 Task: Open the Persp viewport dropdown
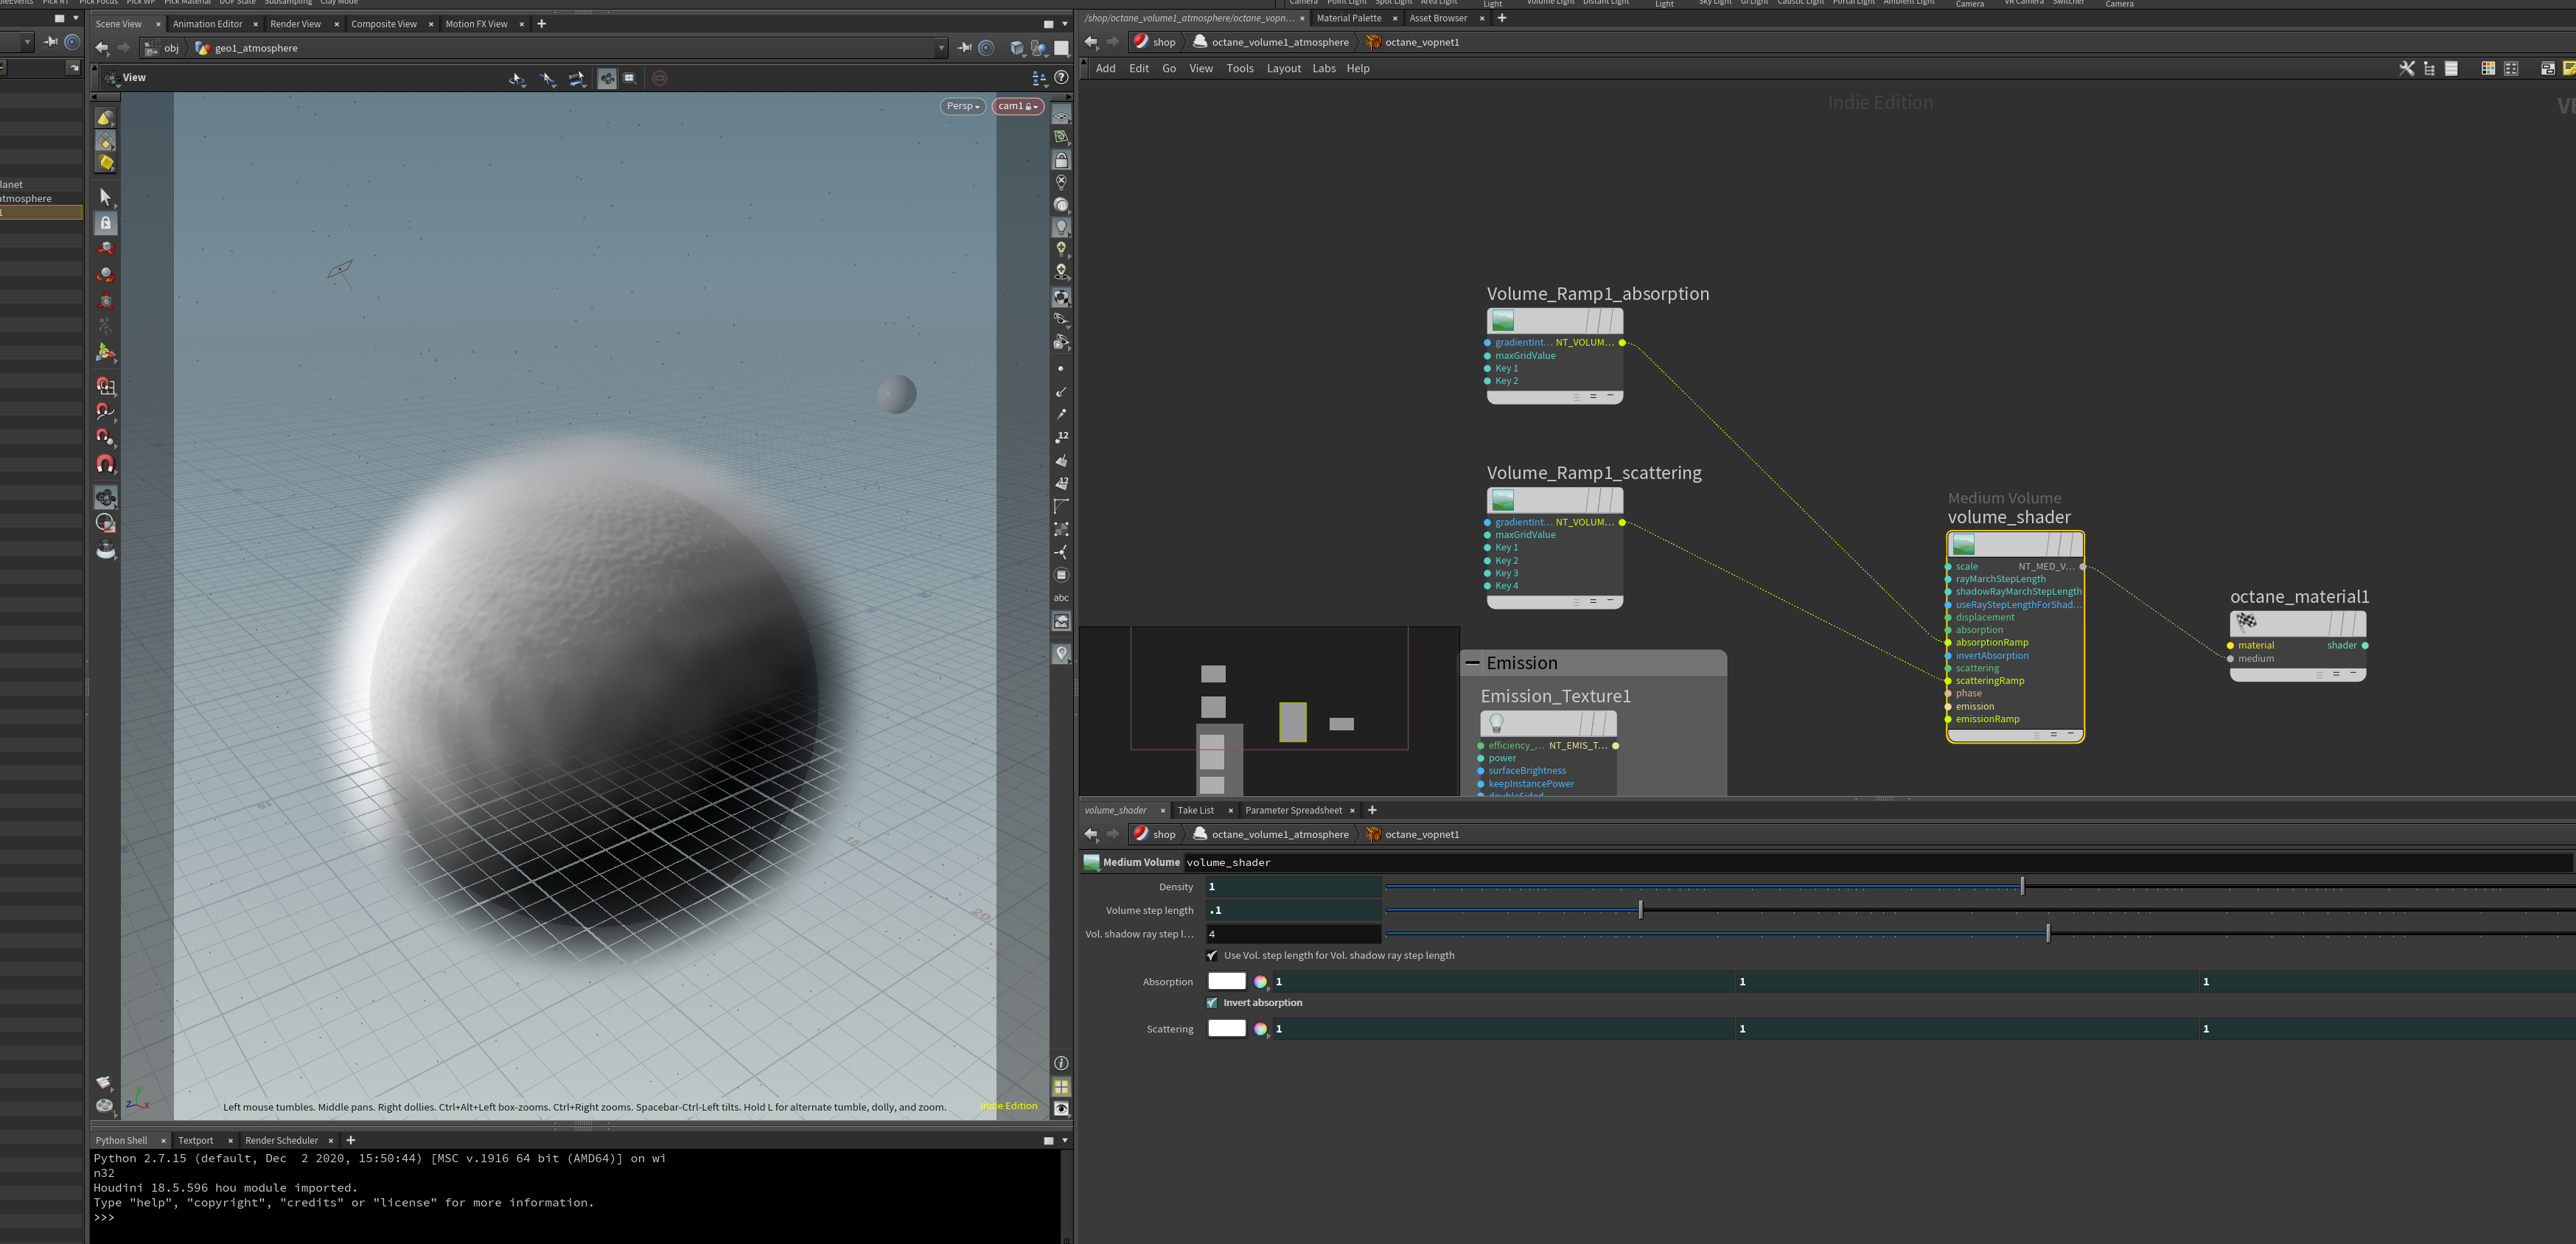[x=962, y=106]
